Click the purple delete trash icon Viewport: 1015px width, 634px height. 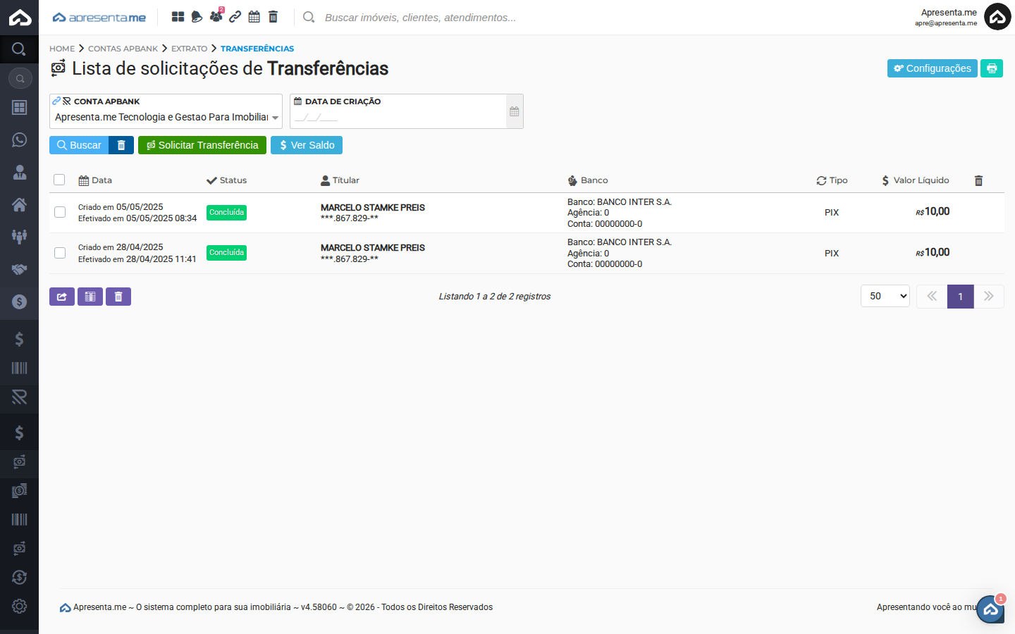[x=118, y=297]
